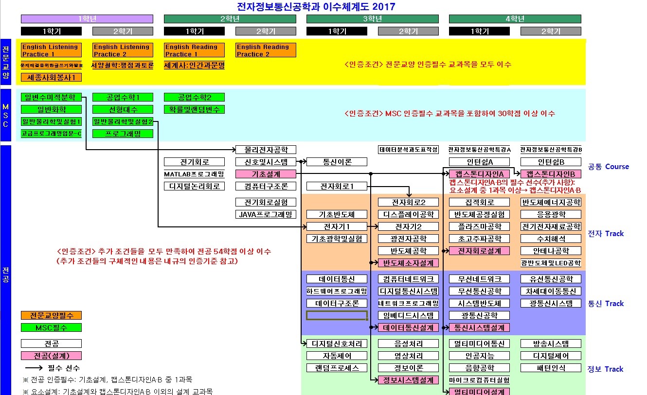Click the pink 기초설계 course box

pos(265,174)
